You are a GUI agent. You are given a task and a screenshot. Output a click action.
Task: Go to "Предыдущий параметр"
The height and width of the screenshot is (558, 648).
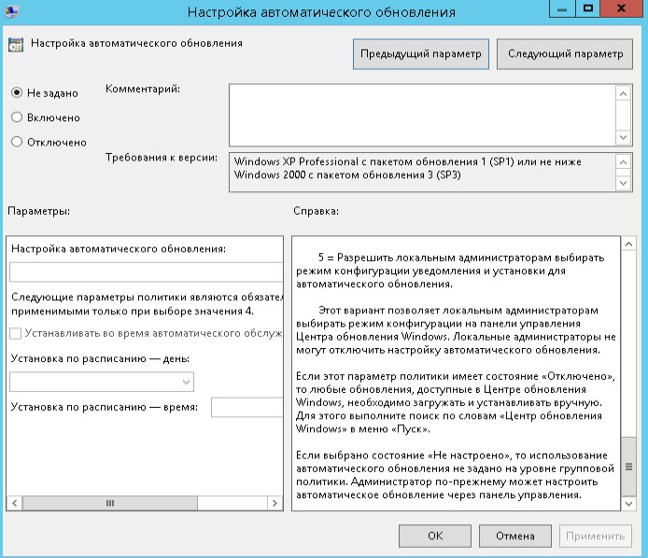421,54
